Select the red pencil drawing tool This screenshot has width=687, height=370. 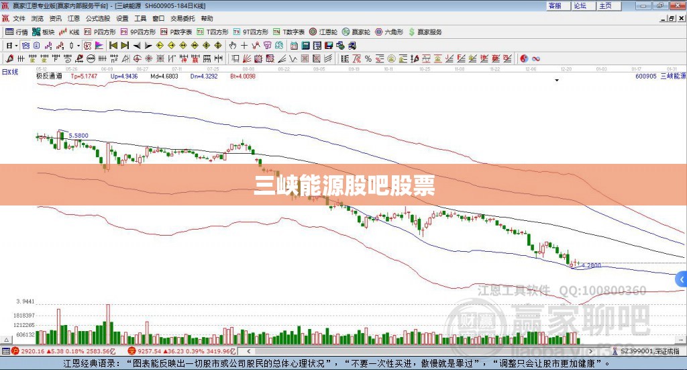coord(9,58)
